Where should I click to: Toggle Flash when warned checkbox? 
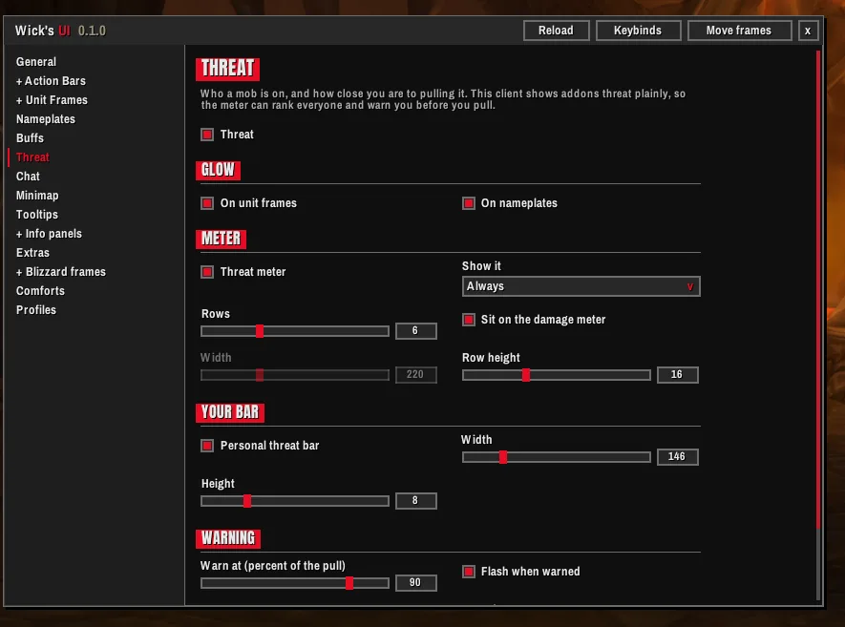coord(468,572)
